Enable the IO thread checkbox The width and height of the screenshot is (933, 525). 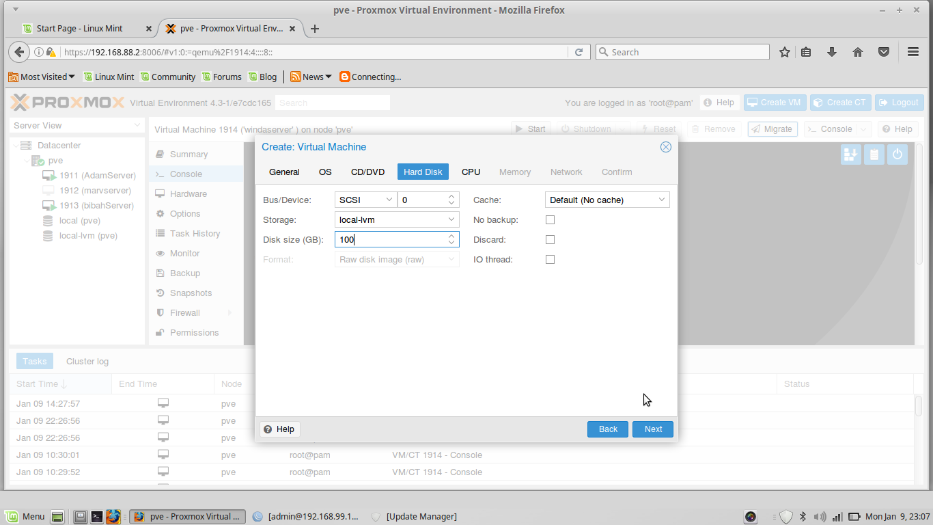551,260
